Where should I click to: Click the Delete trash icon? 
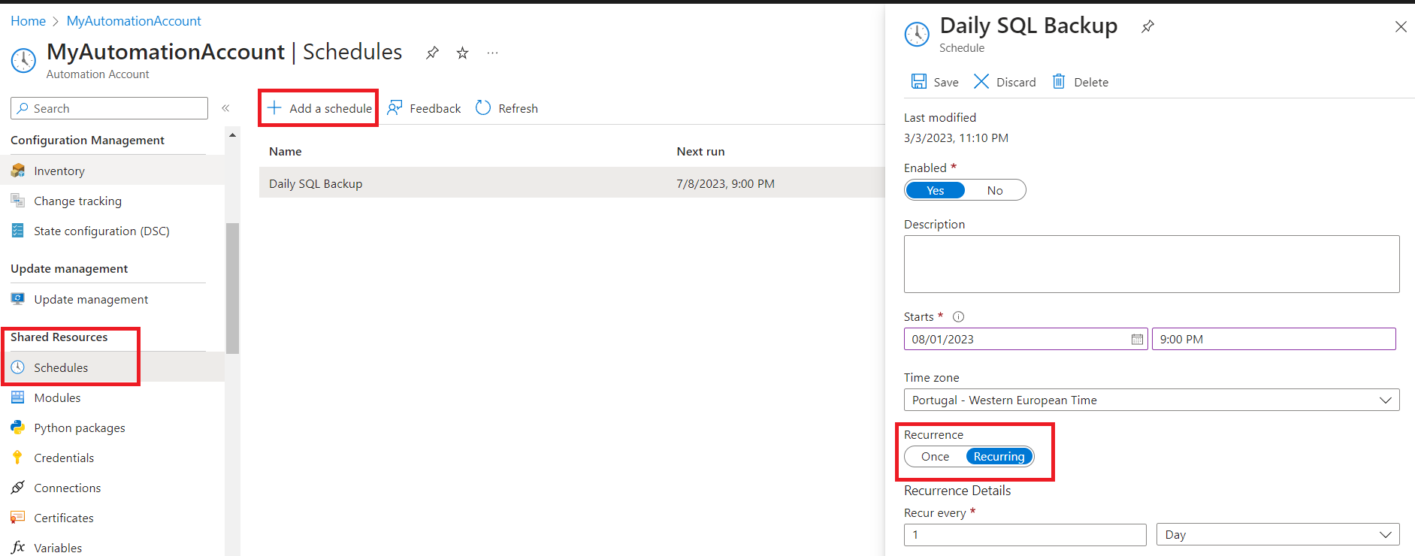click(1059, 81)
